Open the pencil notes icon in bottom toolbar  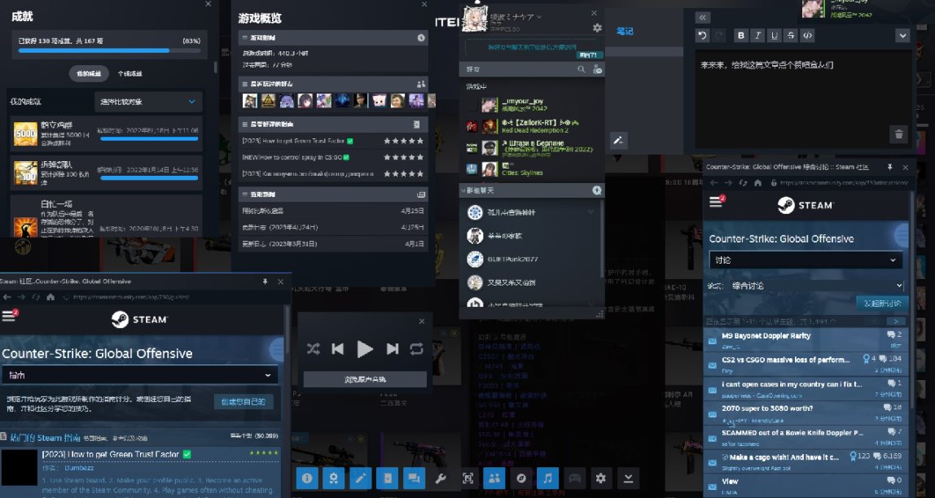click(360, 478)
